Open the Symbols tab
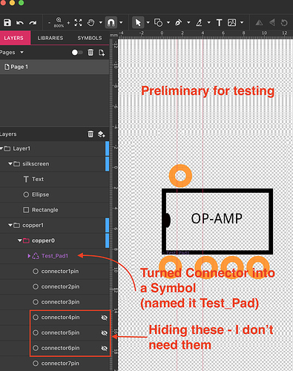 pos(90,38)
